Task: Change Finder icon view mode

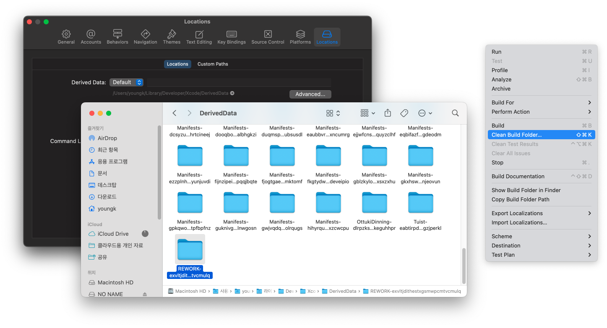Action: (333, 113)
